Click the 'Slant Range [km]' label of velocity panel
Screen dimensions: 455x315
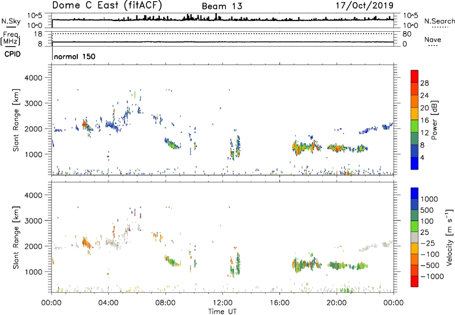(16, 238)
